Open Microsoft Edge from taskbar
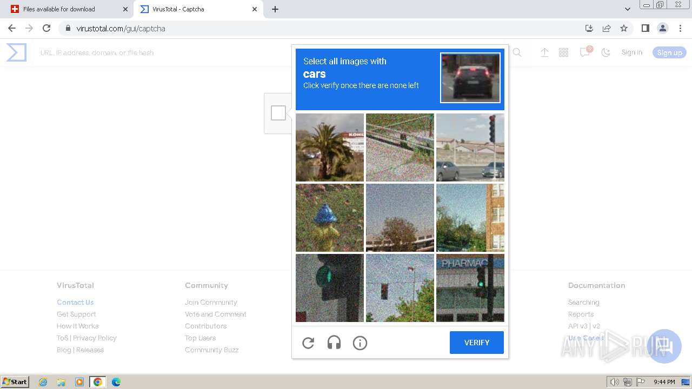The height and width of the screenshot is (389, 692). pos(116,382)
